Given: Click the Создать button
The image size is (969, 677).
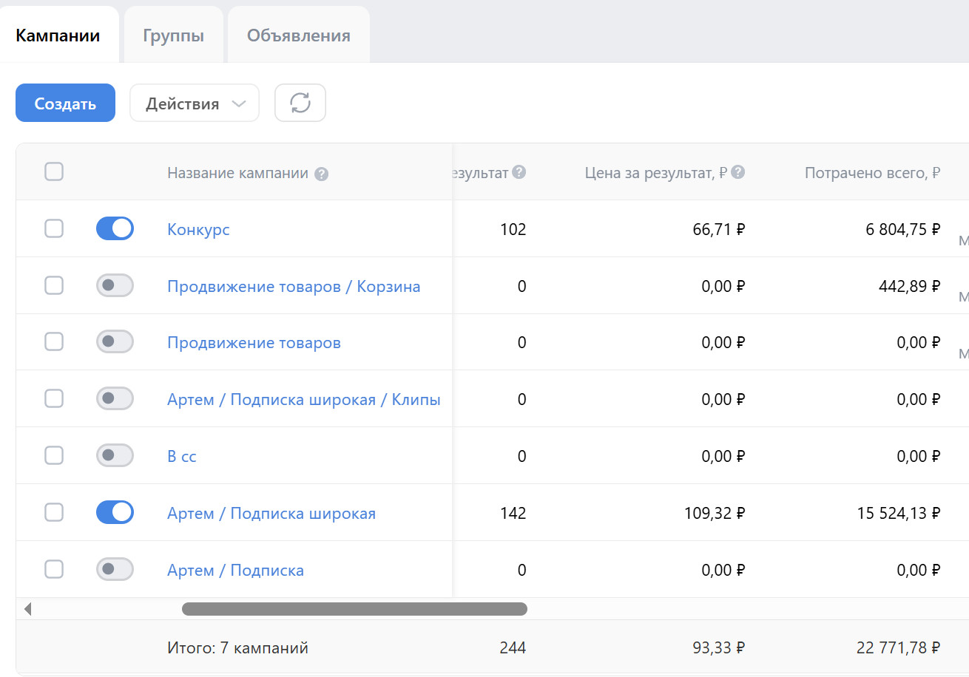Looking at the screenshot, I should coord(65,103).
